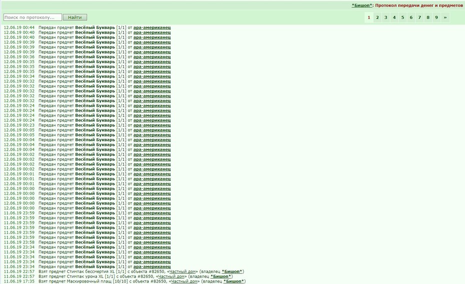Click the timestamp 12.06.19 00:44
The height and width of the screenshot is (284, 465).
click(x=19, y=28)
